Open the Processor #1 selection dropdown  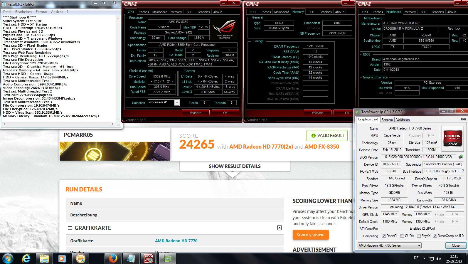(177, 102)
